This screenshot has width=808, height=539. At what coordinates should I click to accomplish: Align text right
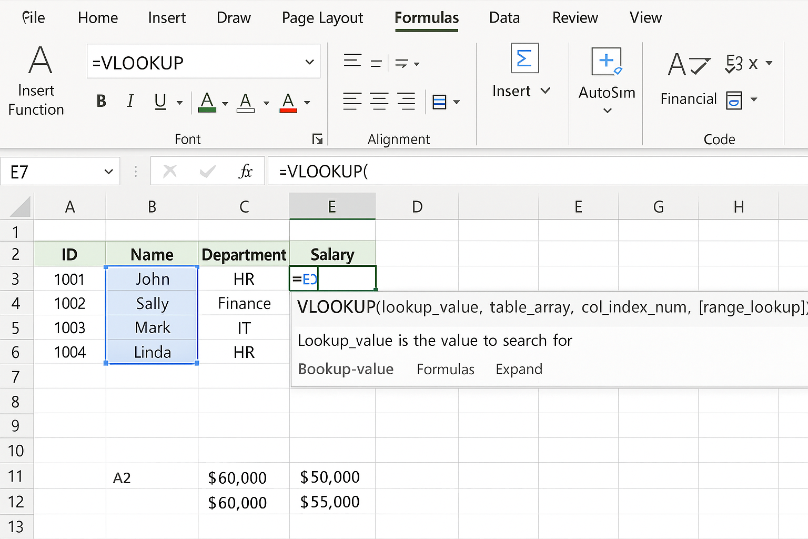[406, 101]
